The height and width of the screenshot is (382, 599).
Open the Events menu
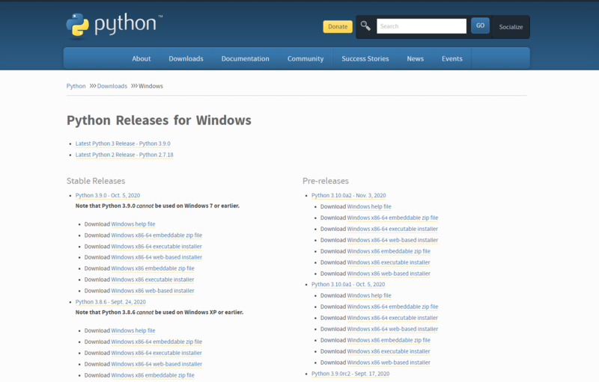point(452,59)
